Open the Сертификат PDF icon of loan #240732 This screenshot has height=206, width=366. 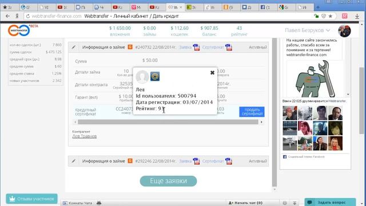[229, 47]
